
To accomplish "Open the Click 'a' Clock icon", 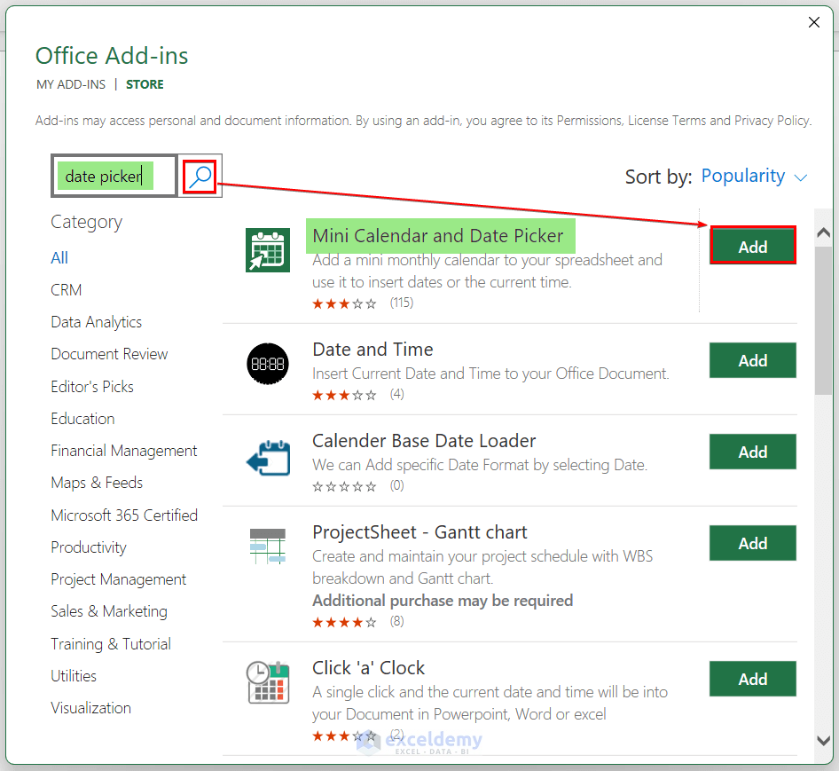I will coord(268,682).
